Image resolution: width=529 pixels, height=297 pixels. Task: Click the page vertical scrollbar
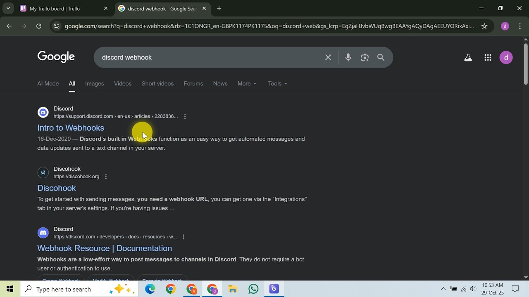pos(526,64)
